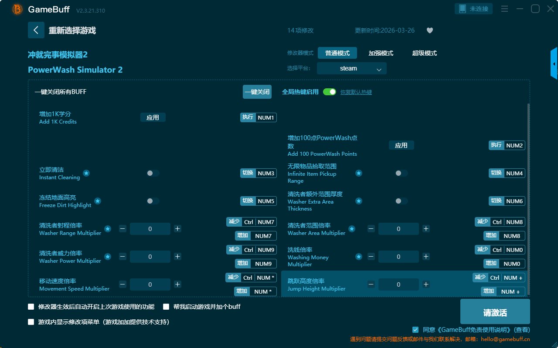The image size is (558, 348).
Task: Decrease Jump Height Multiplier with minus
Action: click(x=371, y=284)
